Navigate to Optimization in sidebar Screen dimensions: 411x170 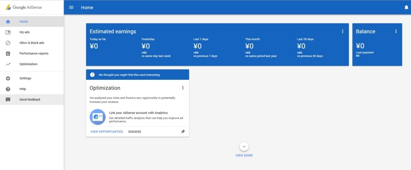click(32, 64)
